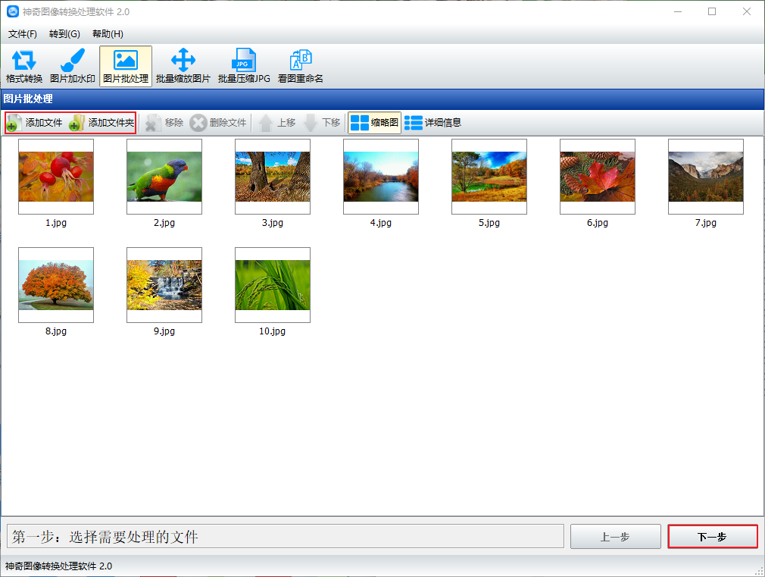Select the 4.jpg river thumbnail
765x577 pixels.
(381, 177)
